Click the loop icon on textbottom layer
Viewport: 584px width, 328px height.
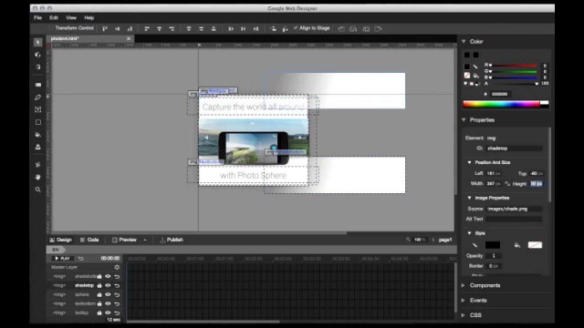pyautogui.click(x=117, y=303)
